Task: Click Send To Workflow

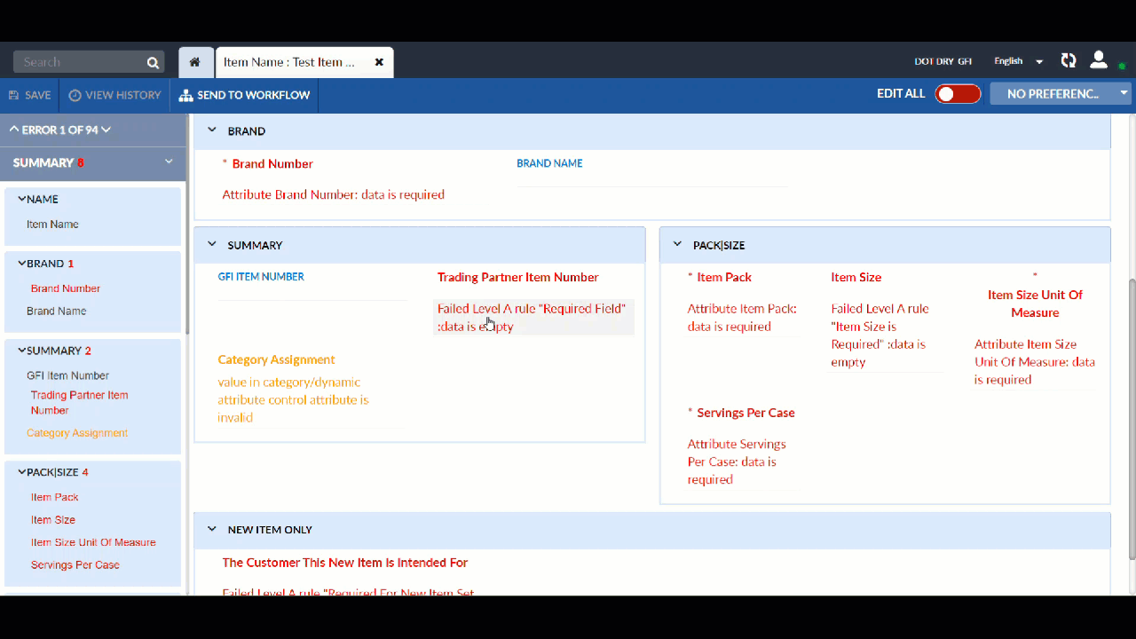Action: (x=244, y=95)
